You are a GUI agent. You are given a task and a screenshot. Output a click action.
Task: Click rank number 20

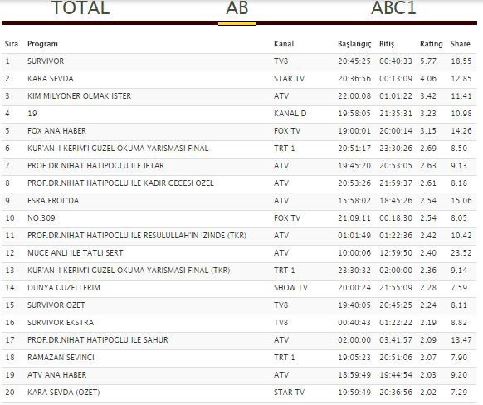(x=10, y=392)
